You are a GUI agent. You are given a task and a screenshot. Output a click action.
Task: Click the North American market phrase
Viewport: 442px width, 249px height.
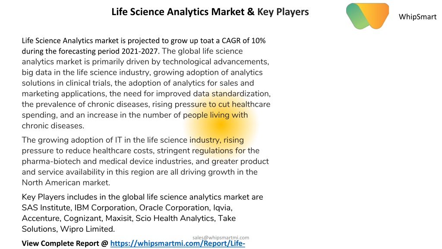coord(65,182)
